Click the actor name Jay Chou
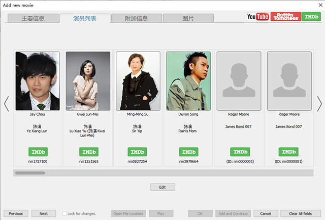Viewport: 325px width, 220px height. pos(37,114)
